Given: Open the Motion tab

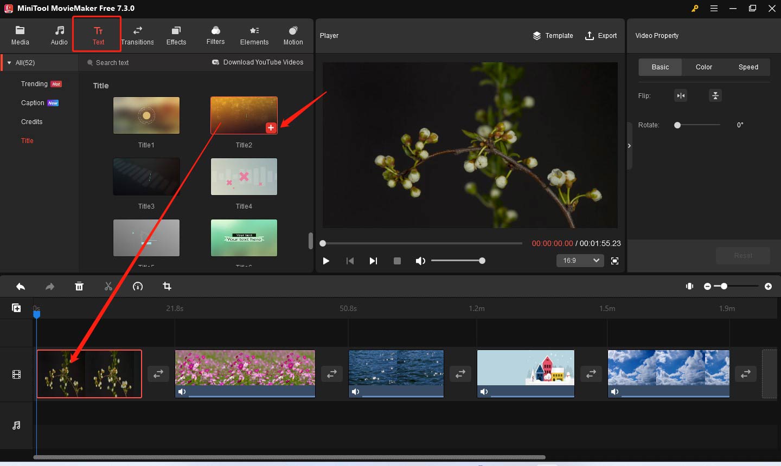Looking at the screenshot, I should pyautogui.click(x=293, y=35).
